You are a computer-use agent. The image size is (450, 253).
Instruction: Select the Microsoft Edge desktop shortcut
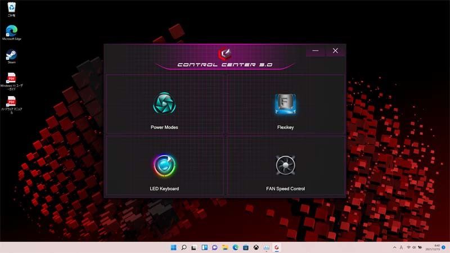(x=11, y=33)
